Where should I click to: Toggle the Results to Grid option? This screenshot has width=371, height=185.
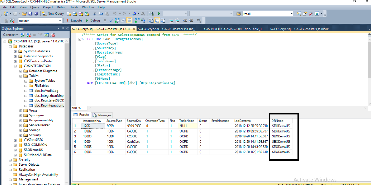coord(157,21)
